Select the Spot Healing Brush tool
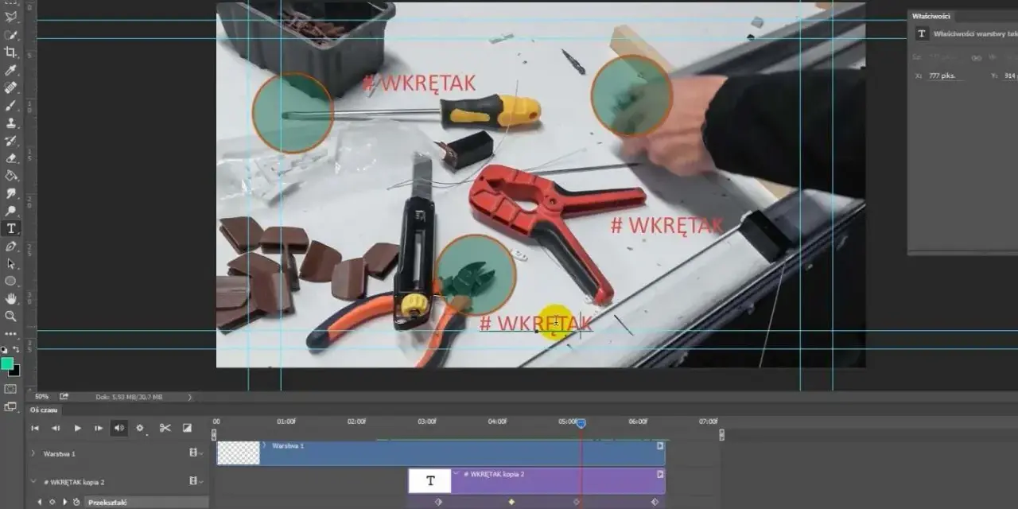Image resolution: width=1018 pixels, height=509 pixels. coord(11,87)
